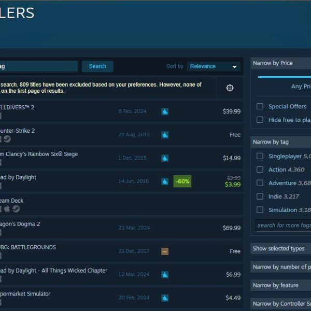Click the search term input field
The image size is (311, 311).
click(39, 66)
